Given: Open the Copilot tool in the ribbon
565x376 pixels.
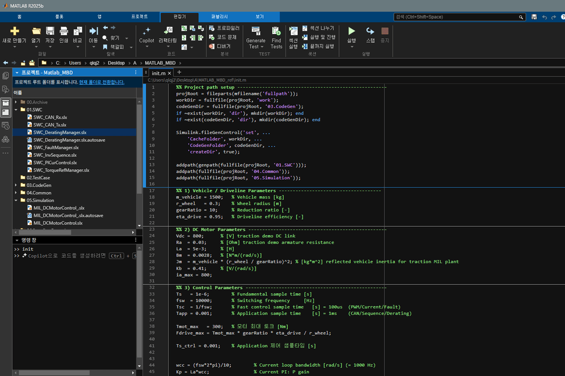Looking at the screenshot, I should click(x=147, y=35).
